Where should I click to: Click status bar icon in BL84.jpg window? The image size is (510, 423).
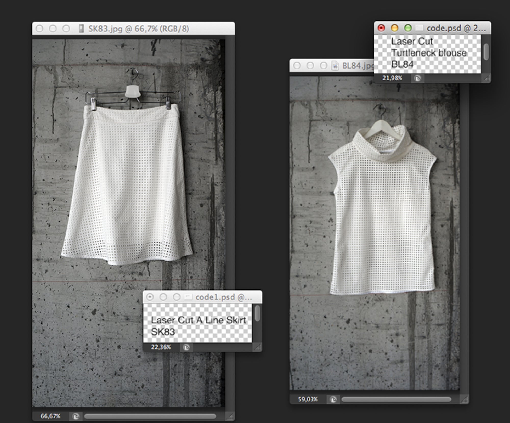(333, 399)
